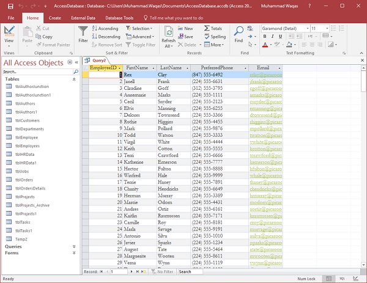Screen dimensions: 367x283
Task: Click the EmployeeID column header
Action: 103,68
